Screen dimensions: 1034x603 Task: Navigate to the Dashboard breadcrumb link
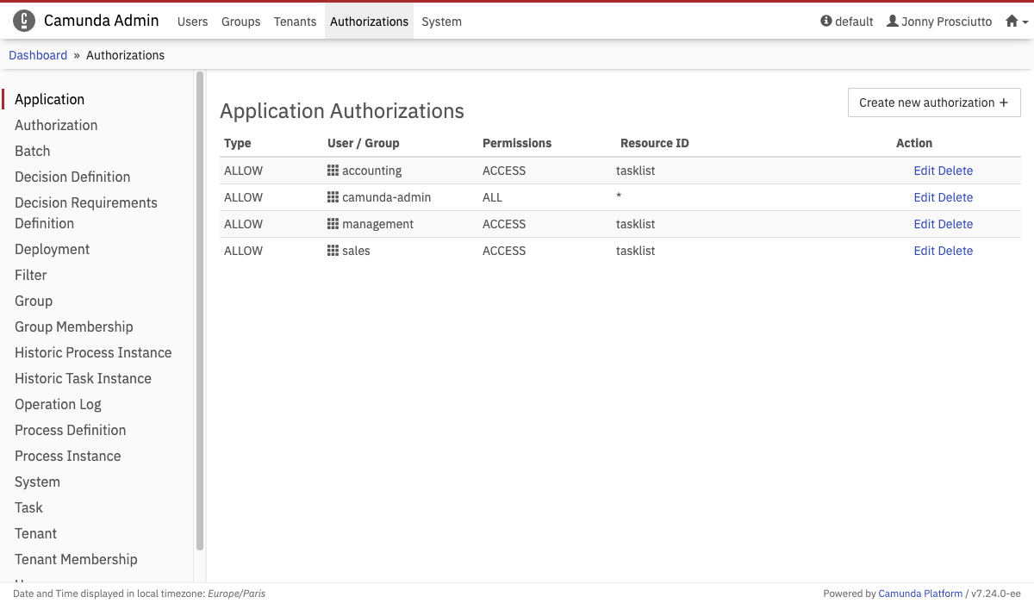point(38,55)
